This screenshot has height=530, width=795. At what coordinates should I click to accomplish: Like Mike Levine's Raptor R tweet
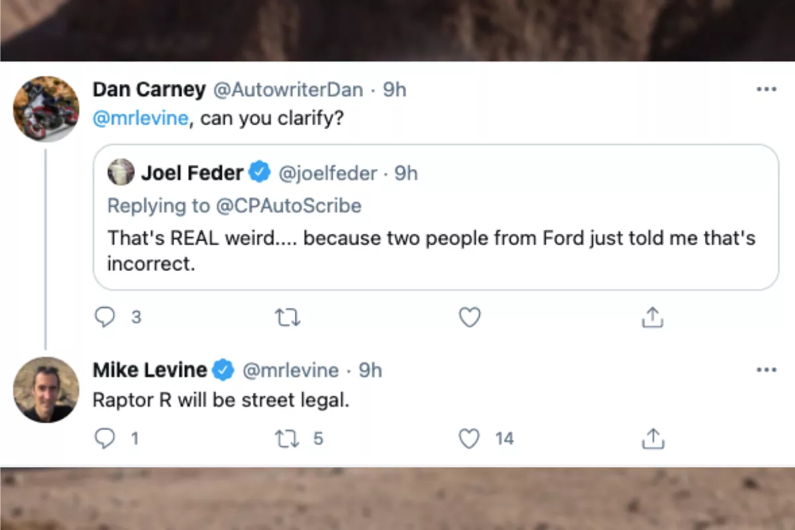pyautogui.click(x=470, y=439)
